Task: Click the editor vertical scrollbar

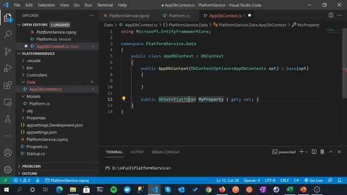Action: 345,63
